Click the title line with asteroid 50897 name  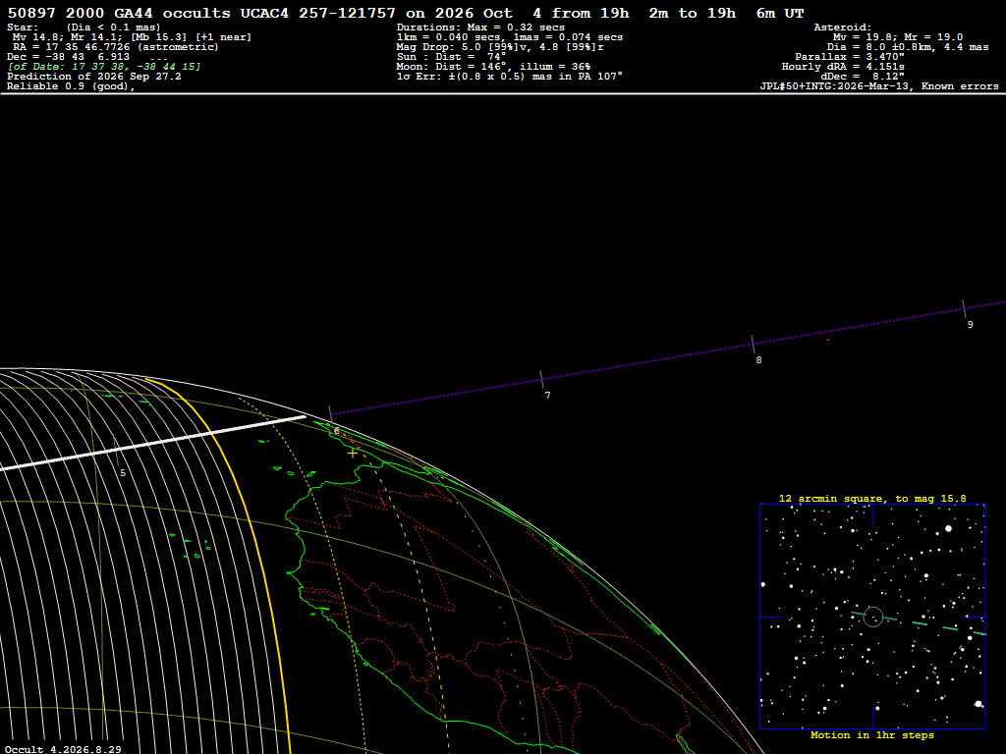[406, 13]
